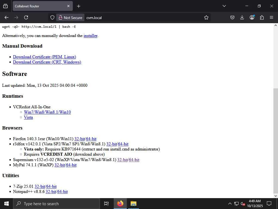278x209 pixels.
Task: Download Supermium v132 64-bit
Action: (x=134, y=160)
